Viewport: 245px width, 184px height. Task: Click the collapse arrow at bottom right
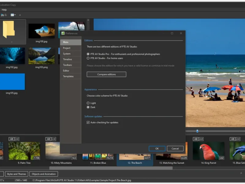[x=241, y=173]
